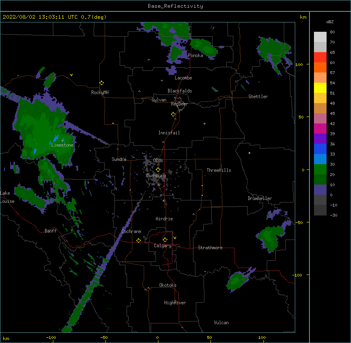
Task: Click the Lacombe town label
Action: pos(183,78)
